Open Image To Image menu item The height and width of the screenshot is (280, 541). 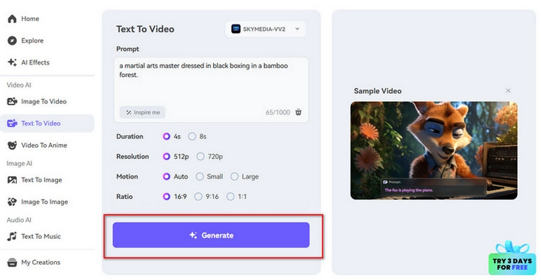coord(44,202)
